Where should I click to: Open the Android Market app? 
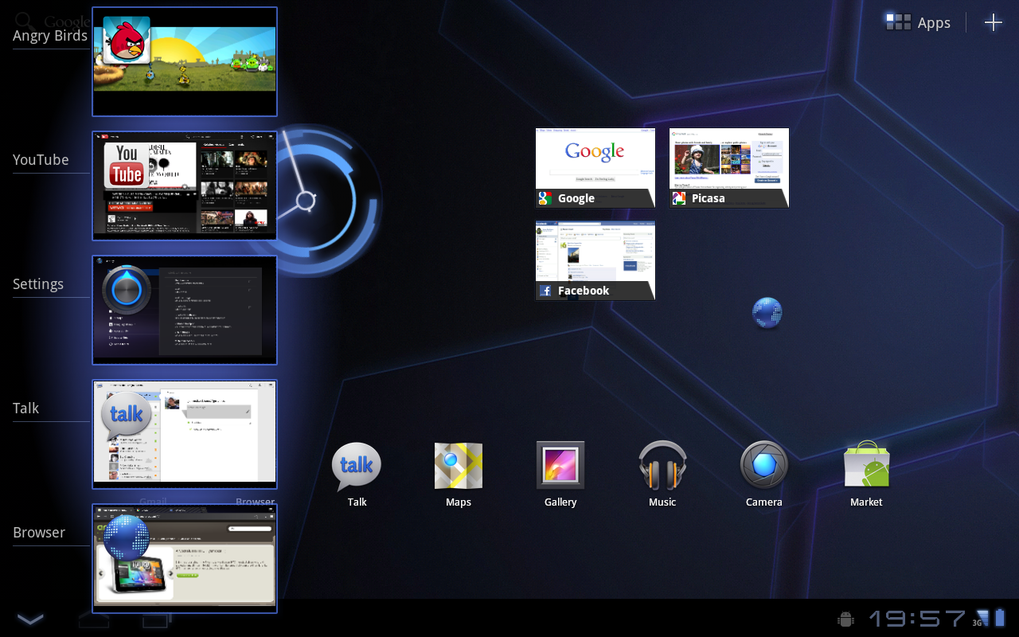[866, 465]
